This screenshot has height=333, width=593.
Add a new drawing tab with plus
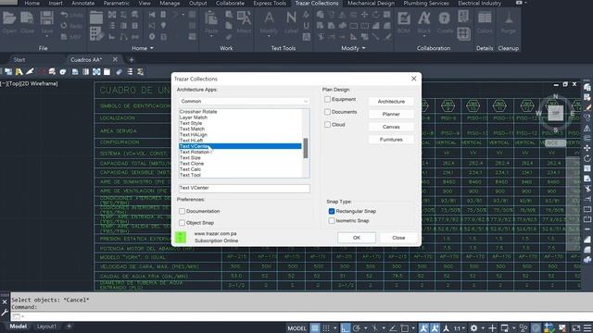[x=132, y=59]
